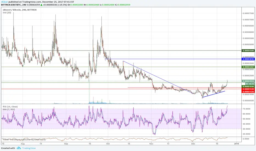Click the 0.00005000 price axis value
The height and width of the screenshot is (151, 256).
(248, 44)
